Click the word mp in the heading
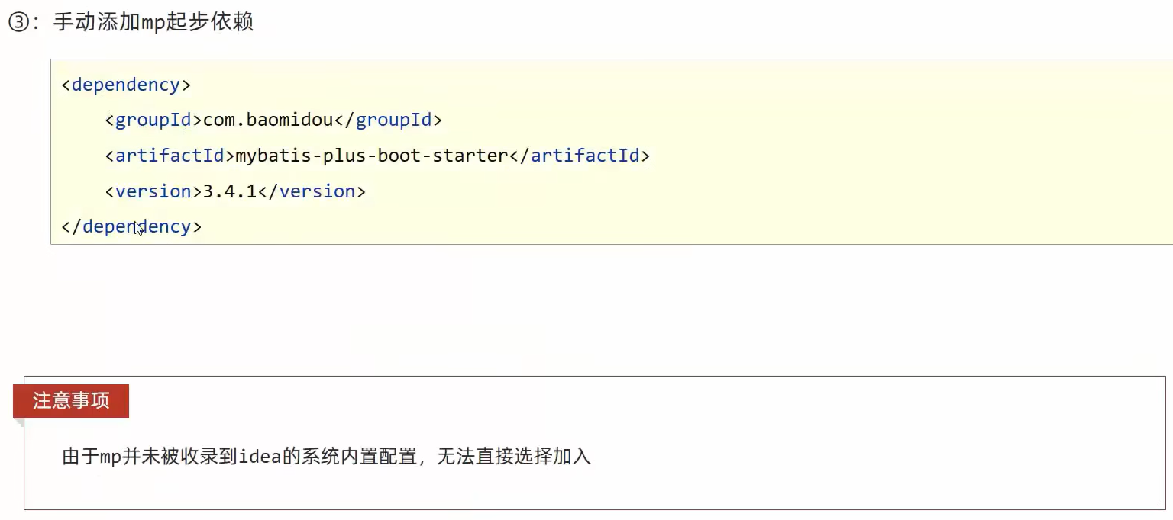The image size is (1173, 520). (153, 23)
